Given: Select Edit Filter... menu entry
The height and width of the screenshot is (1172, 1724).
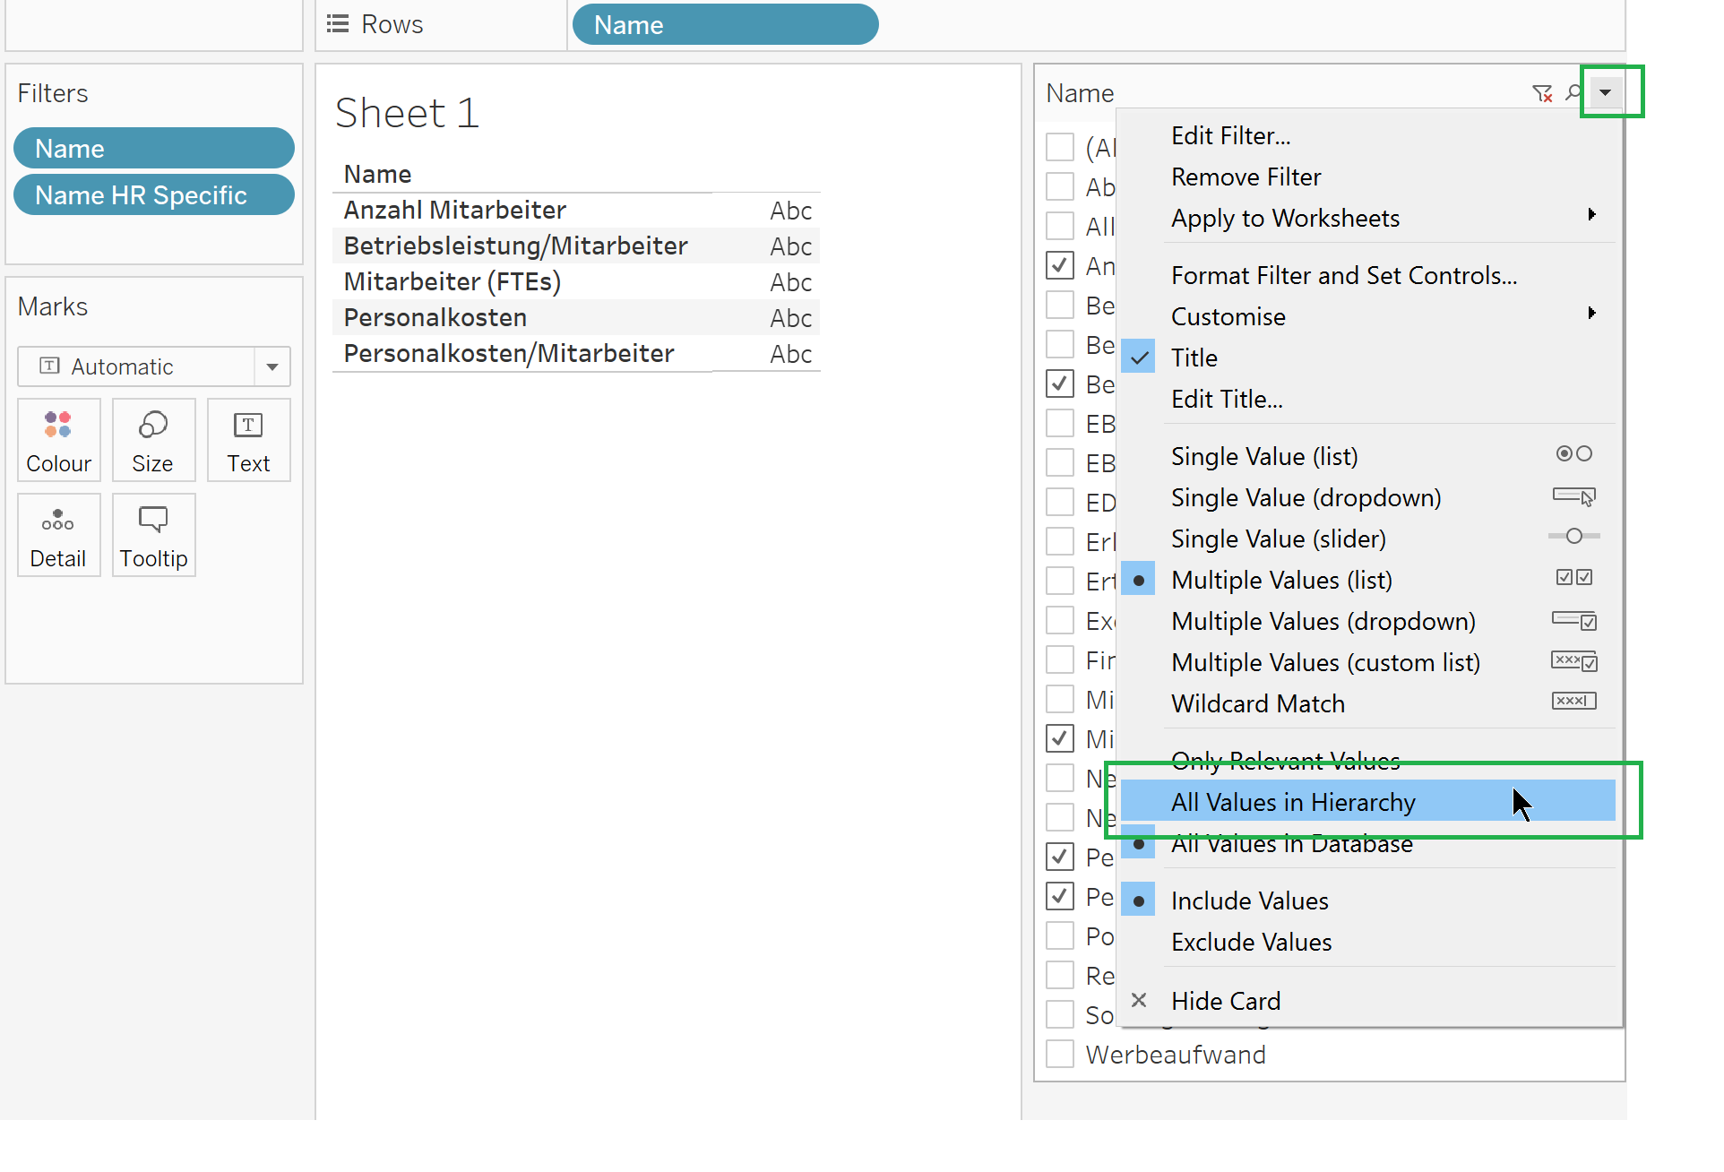Looking at the screenshot, I should pos(1230,136).
